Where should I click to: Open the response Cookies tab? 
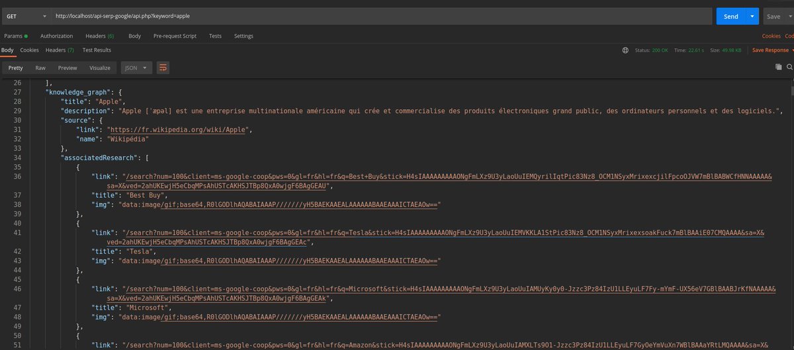[x=29, y=50]
